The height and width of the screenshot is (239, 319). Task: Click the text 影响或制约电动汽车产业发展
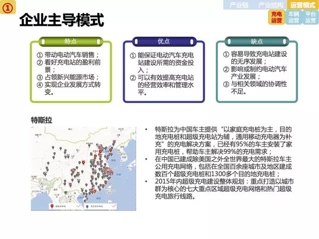259,73
